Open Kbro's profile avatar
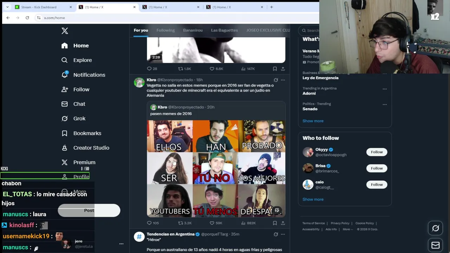Screen dimensions: 450x253 click(139, 83)
